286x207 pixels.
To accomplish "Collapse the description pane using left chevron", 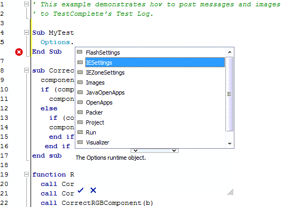I will coord(135,151).
